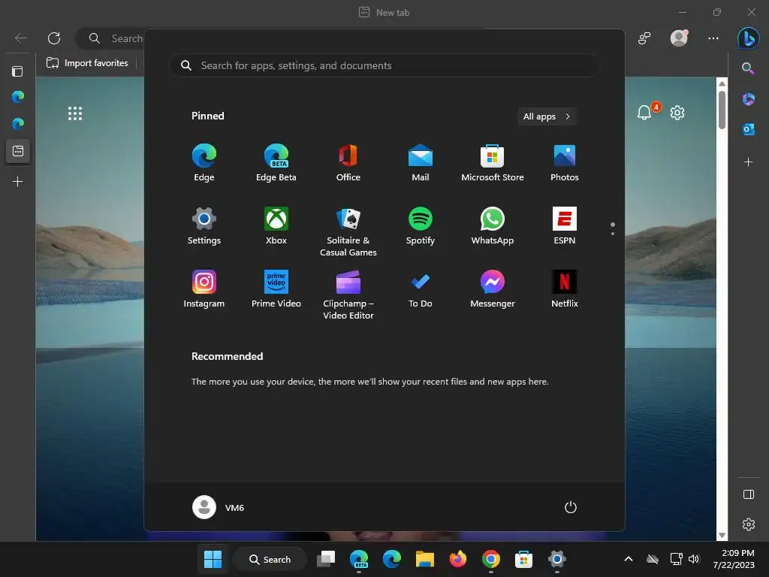Click the Start menu power button
769x577 pixels.
coord(571,507)
